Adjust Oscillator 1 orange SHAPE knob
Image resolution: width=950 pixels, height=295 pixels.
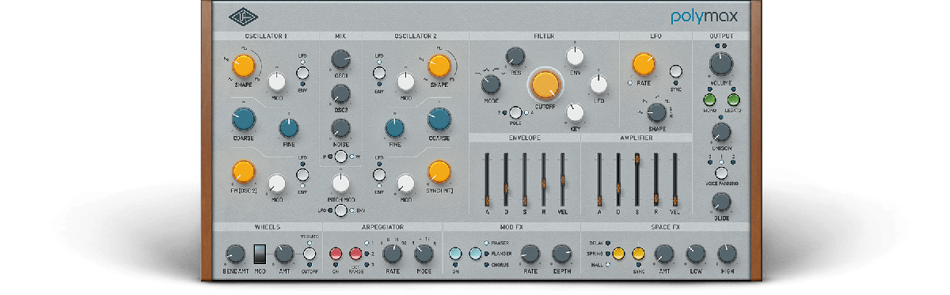[x=245, y=65]
